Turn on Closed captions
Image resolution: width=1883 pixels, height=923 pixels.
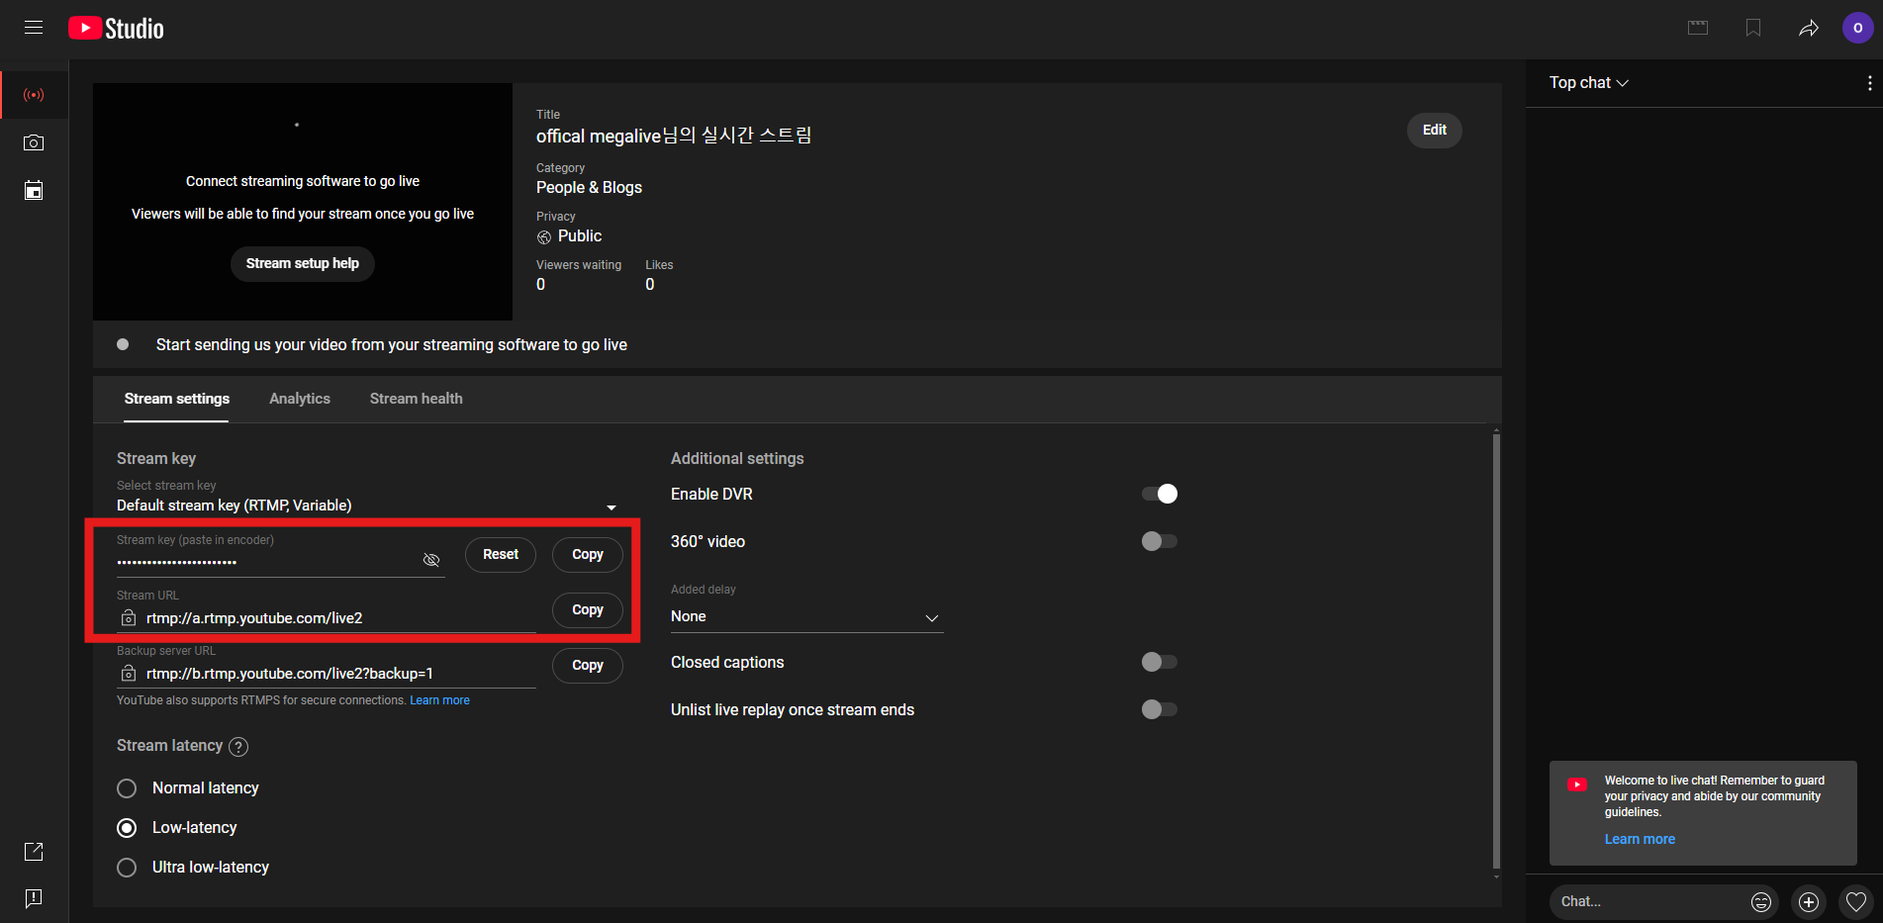1160,662
